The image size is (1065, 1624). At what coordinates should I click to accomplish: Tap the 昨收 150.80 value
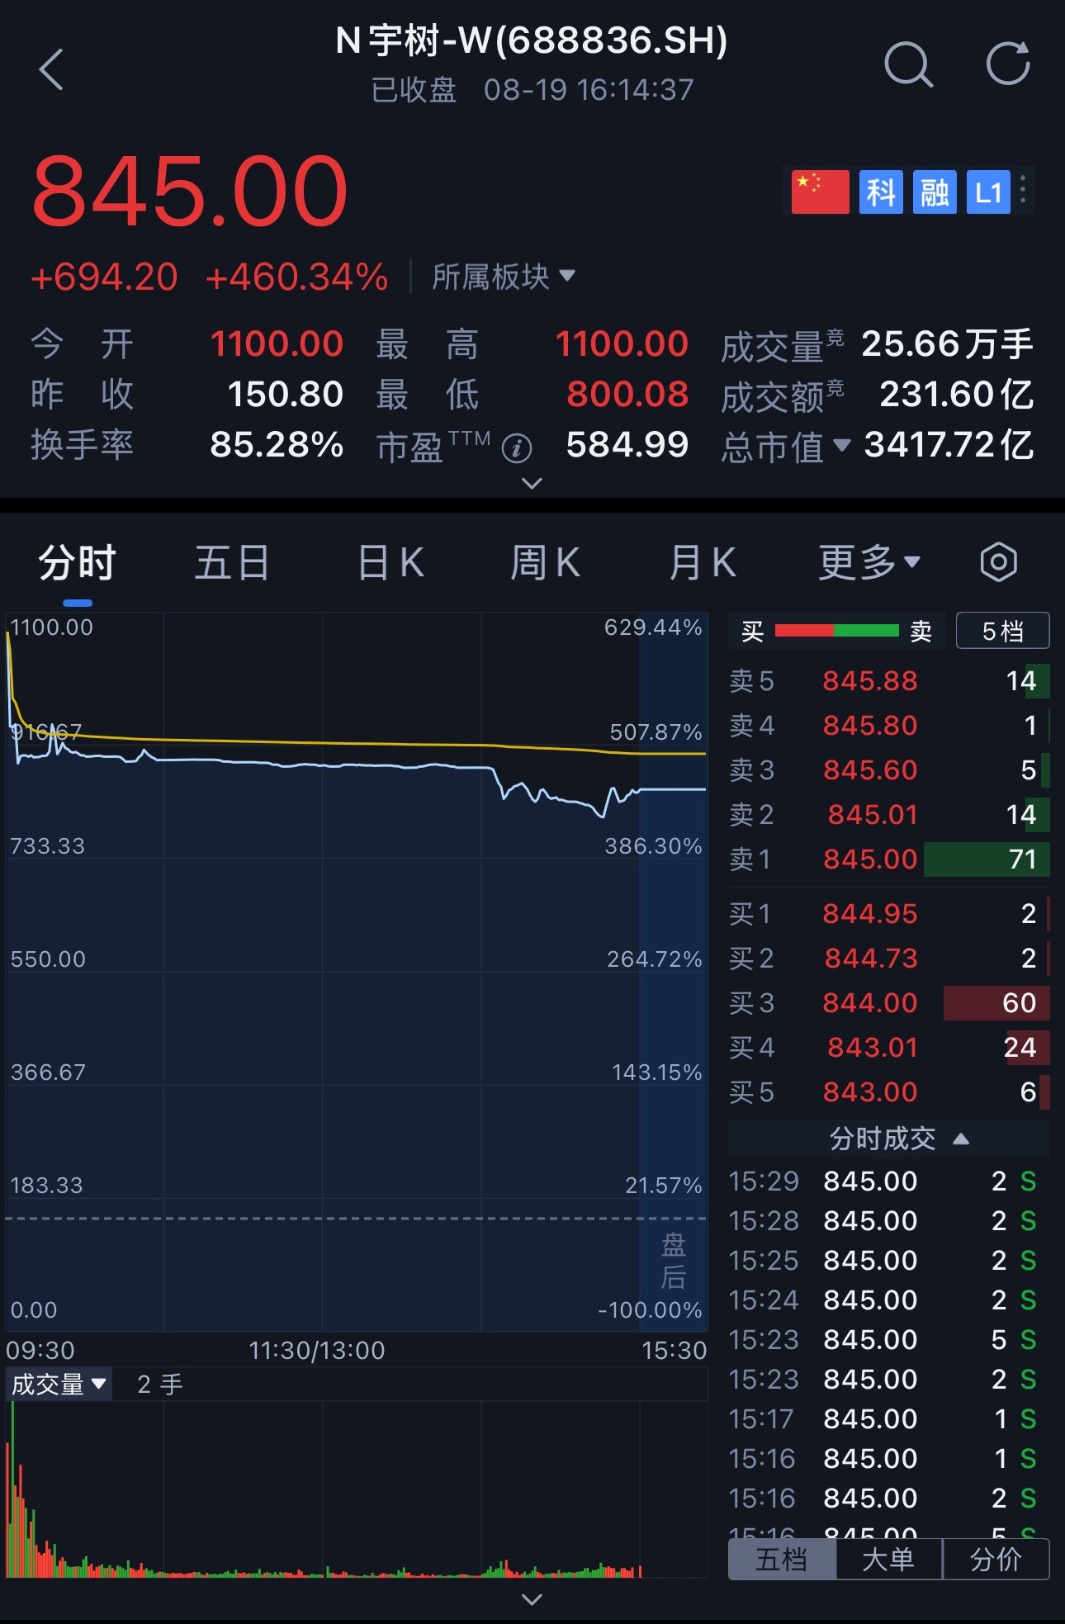[286, 395]
